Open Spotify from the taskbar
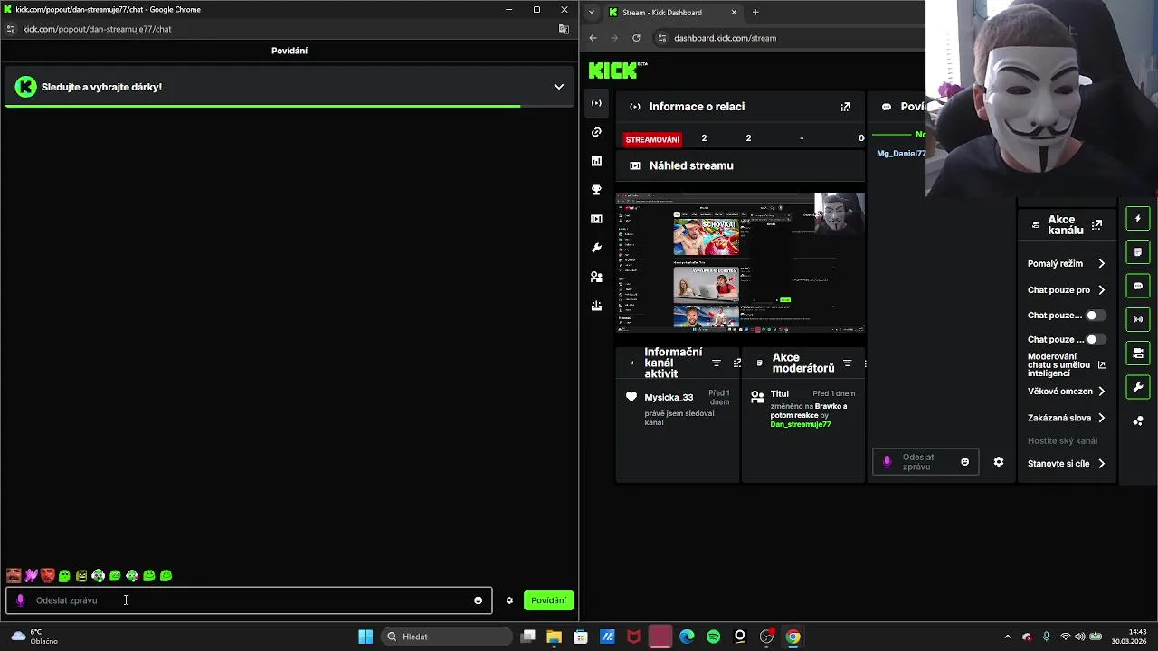 pyautogui.click(x=713, y=637)
